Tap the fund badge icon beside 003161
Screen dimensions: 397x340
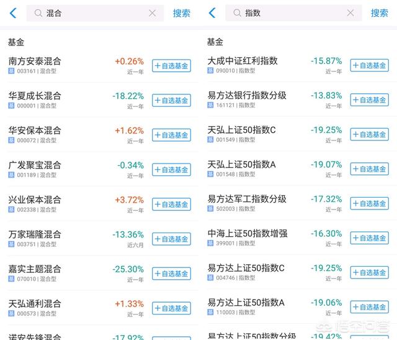click(11, 71)
